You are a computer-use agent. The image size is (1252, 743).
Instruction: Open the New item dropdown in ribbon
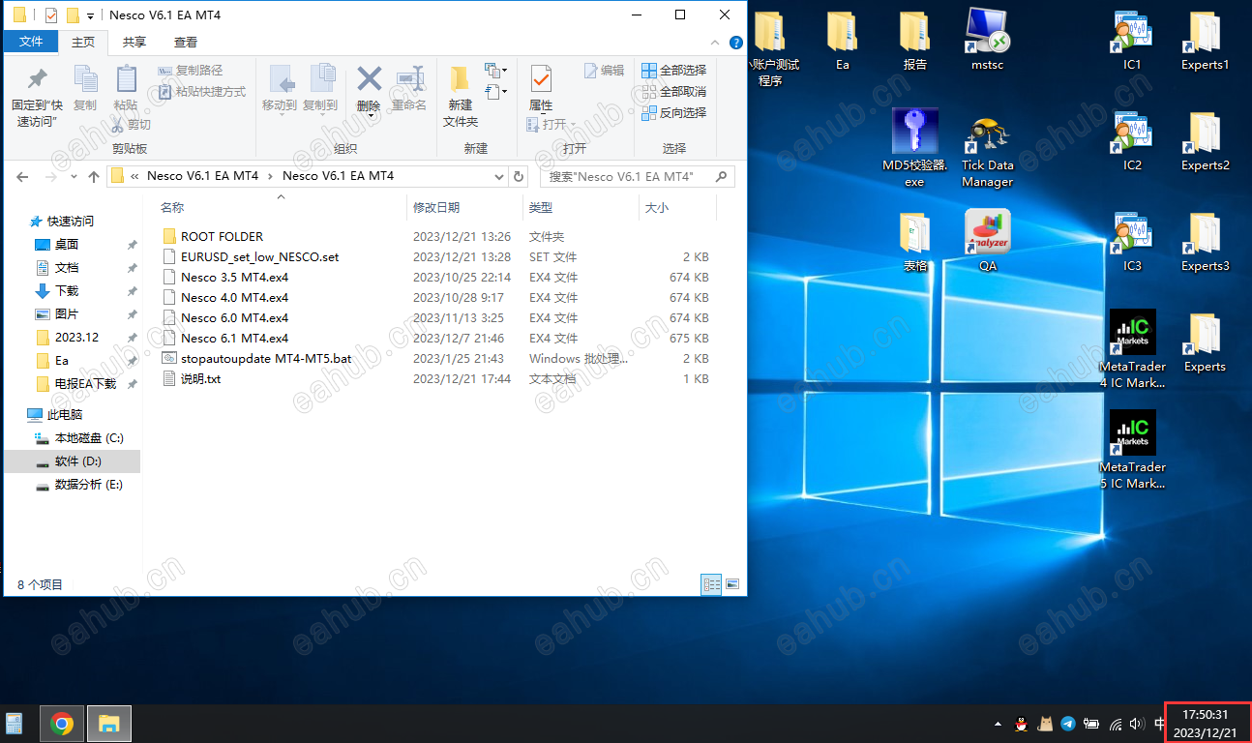click(496, 71)
